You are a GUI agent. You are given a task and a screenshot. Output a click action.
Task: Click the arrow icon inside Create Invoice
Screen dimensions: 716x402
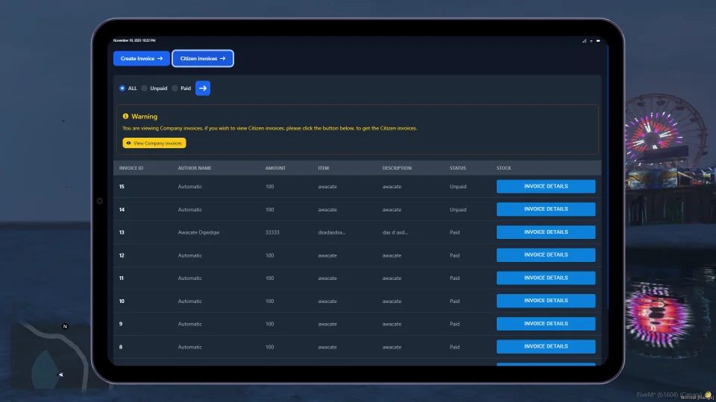click(x=160, y=58)
